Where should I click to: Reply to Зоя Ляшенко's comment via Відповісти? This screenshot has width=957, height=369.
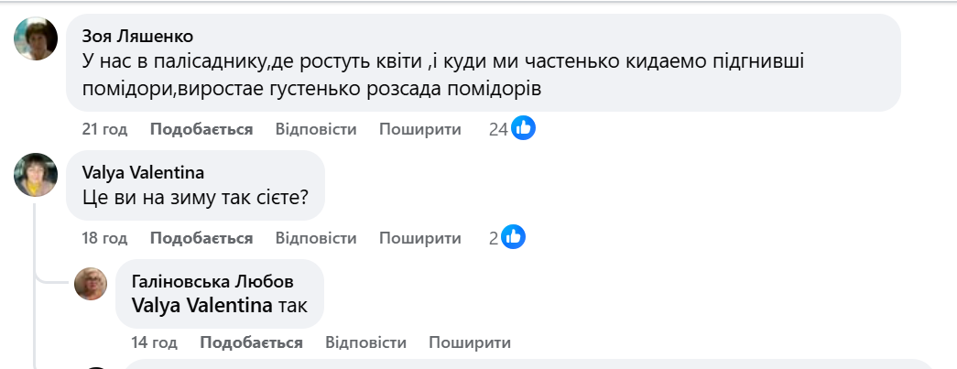(x=316, y=129)
